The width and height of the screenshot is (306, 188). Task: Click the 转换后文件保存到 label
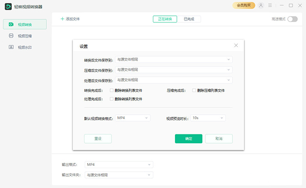98,60
